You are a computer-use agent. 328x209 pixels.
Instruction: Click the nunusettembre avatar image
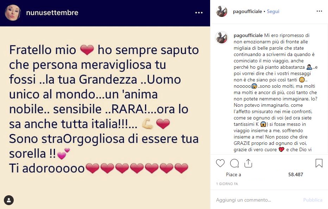(x=12, y=13)
